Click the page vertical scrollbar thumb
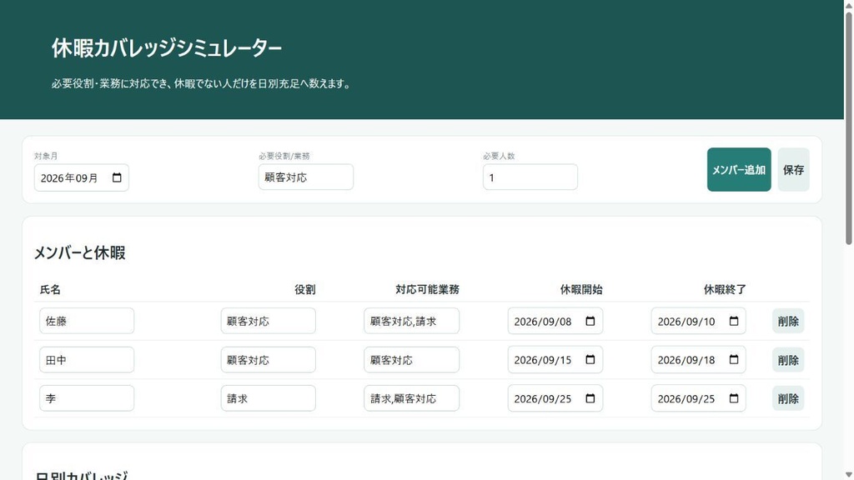 pos(848,127)
